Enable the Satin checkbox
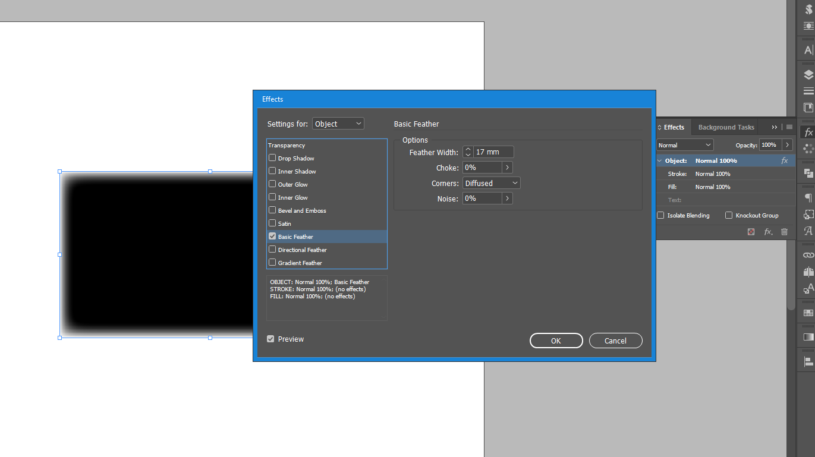Viewport: 815px width, 457px height. [272, 223]
